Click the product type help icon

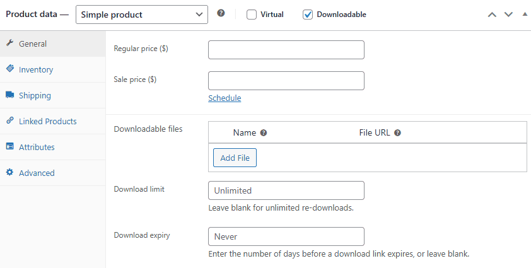(x=221, y=13)
